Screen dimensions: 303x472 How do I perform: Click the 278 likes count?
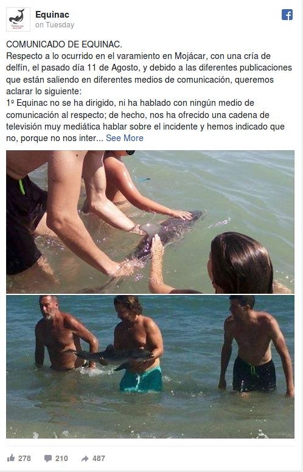[x=24, y=459]
